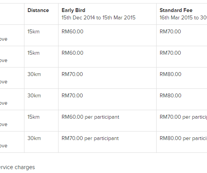Image resolution: width=207 pixels, height=173 pixels.
Task: Click RM60.00 in the first row
Action: [x=72, y=31]
